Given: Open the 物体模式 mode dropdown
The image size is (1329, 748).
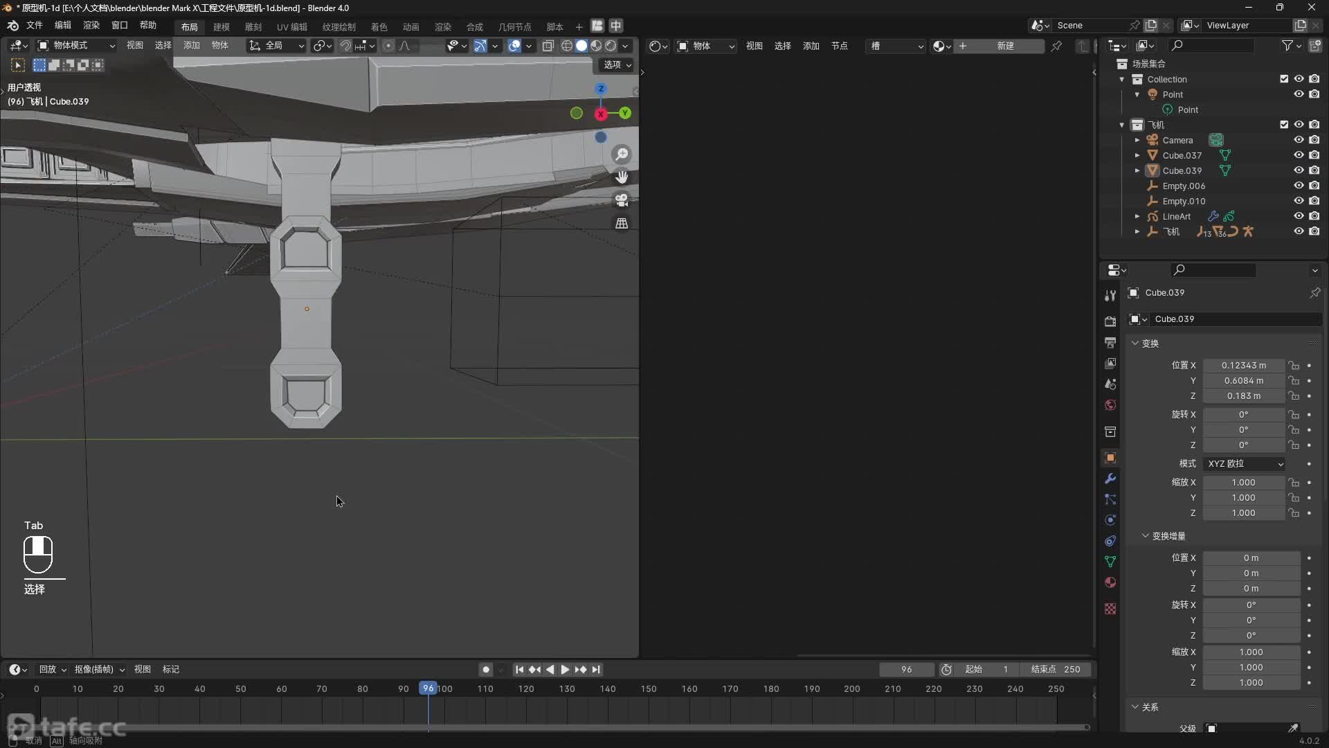Looking at the screenshot, I should pyautogui.click(x=76, y=46).
